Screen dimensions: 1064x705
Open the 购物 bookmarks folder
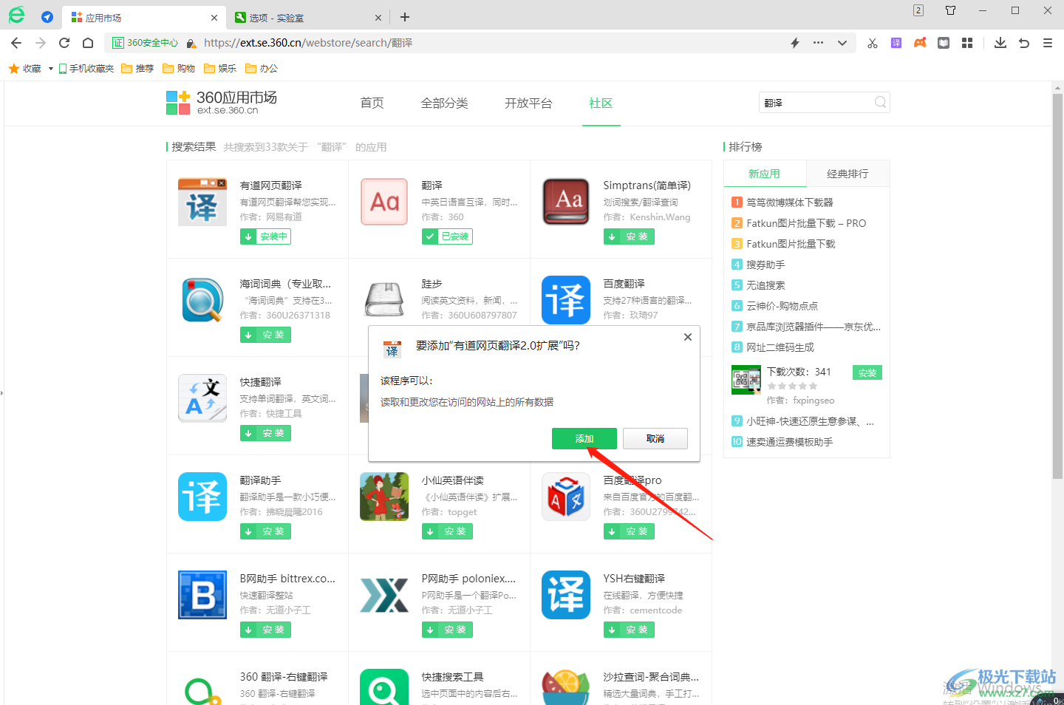(x=179, y=69)
